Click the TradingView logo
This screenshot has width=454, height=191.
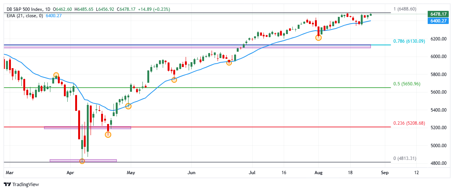(x=21, y=184)
